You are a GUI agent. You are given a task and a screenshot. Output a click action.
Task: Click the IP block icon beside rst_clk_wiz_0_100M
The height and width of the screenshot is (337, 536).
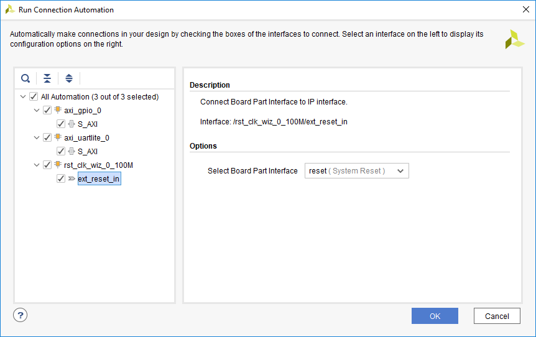pos(58,165)
